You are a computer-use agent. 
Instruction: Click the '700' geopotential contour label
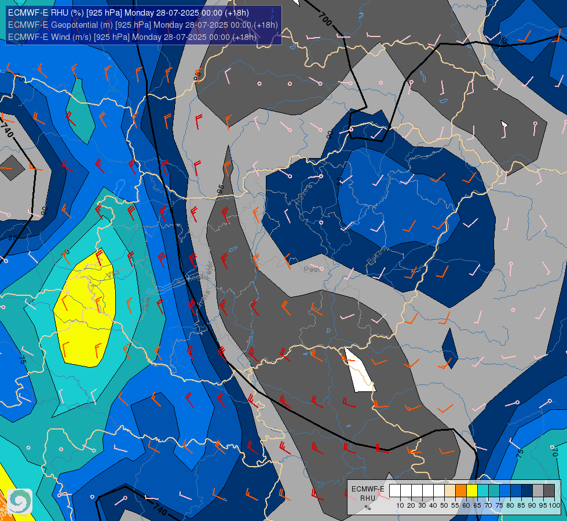point(325,19)
